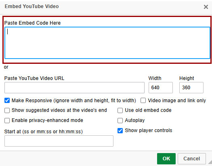The width and height of the screenshot is (212, 166).
Task: Click the Paste YouTube Video URL label
Action: (34, 78)
